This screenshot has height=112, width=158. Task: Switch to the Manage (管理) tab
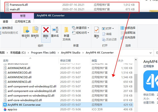tap(23, 16)
